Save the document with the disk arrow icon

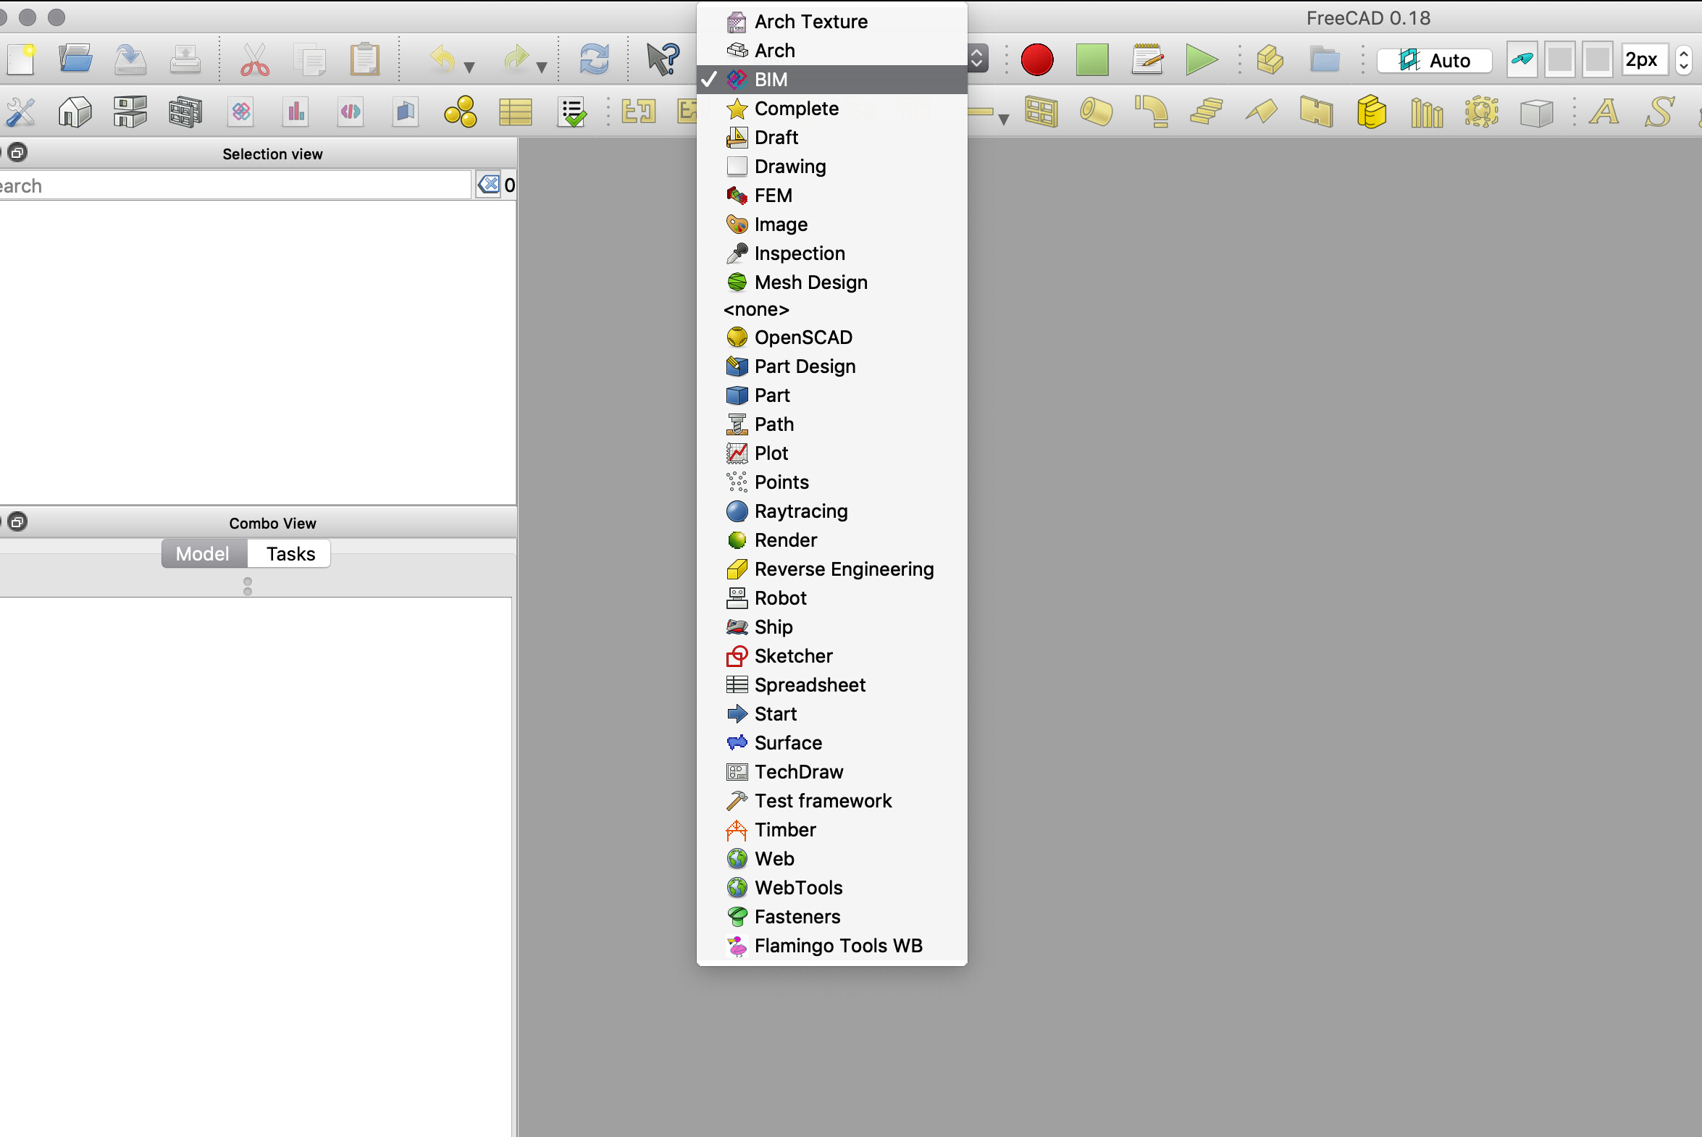[x=130, y=59]
